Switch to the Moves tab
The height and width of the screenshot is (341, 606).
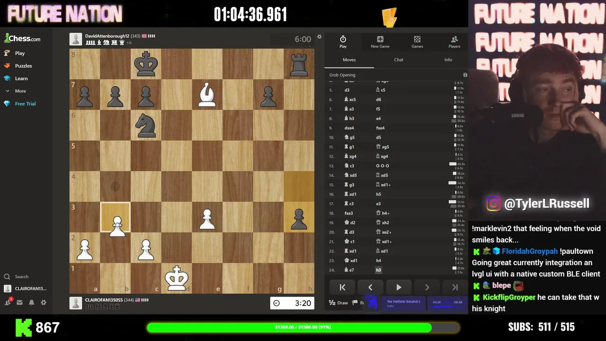349,60
